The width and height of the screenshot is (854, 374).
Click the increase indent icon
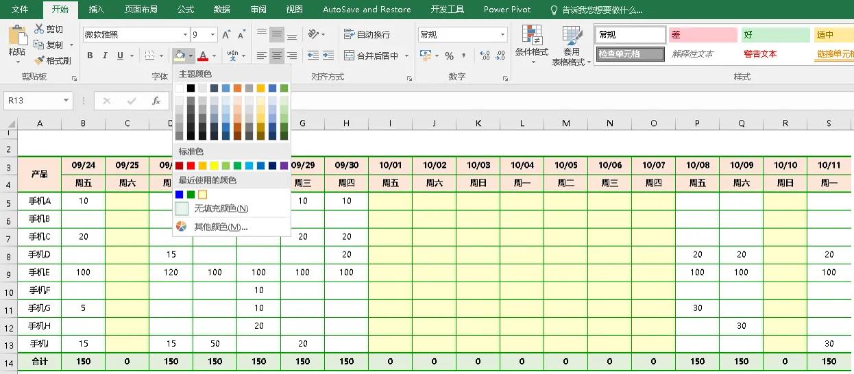328,56
